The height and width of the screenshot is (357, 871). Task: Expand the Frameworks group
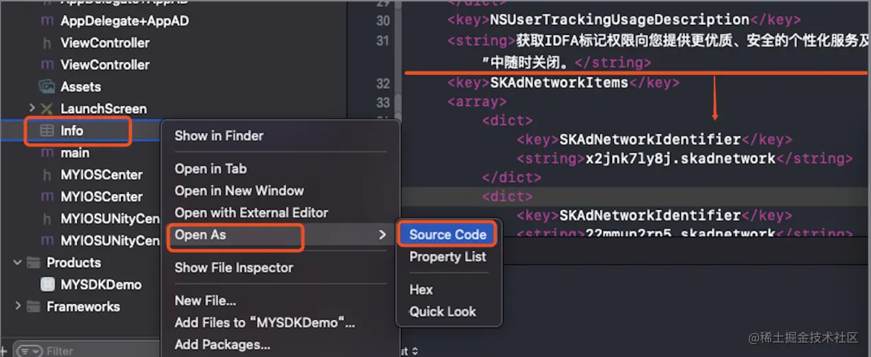click(18, 306)
